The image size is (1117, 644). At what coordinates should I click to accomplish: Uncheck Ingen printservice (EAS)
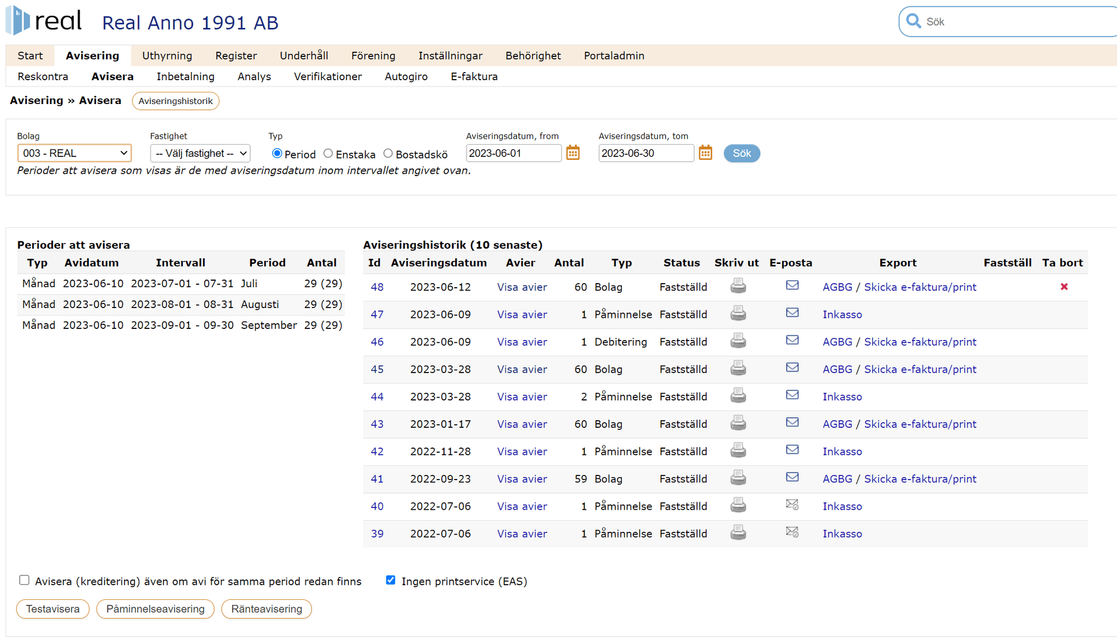point(390,580)
